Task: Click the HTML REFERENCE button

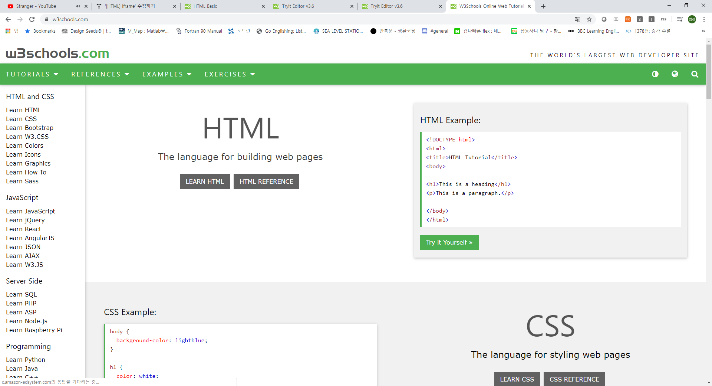Action: [x=266, y=181]
